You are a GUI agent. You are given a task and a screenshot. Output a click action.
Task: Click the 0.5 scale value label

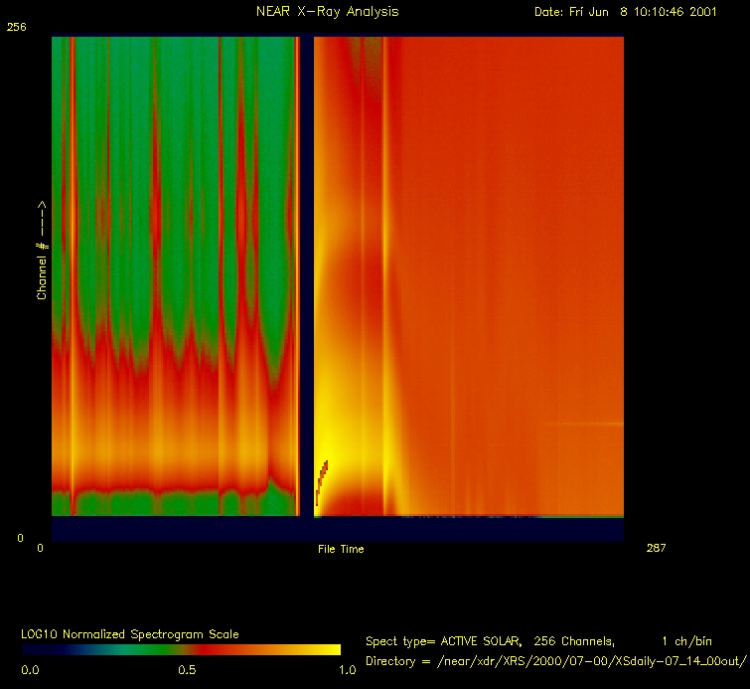pos(186,670)
